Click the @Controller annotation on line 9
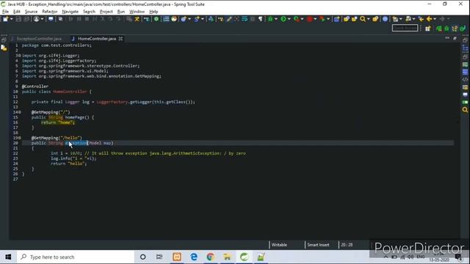 click(x=35, y=87)
